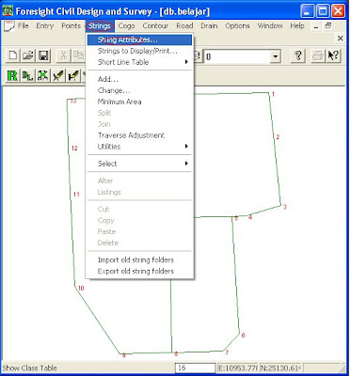Click the pencil with cross icon

tap(57, 76)
